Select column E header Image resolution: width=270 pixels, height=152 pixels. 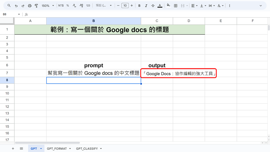pos(221,21)
